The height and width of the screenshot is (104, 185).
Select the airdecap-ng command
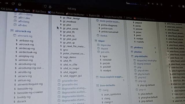pos(27,48)
